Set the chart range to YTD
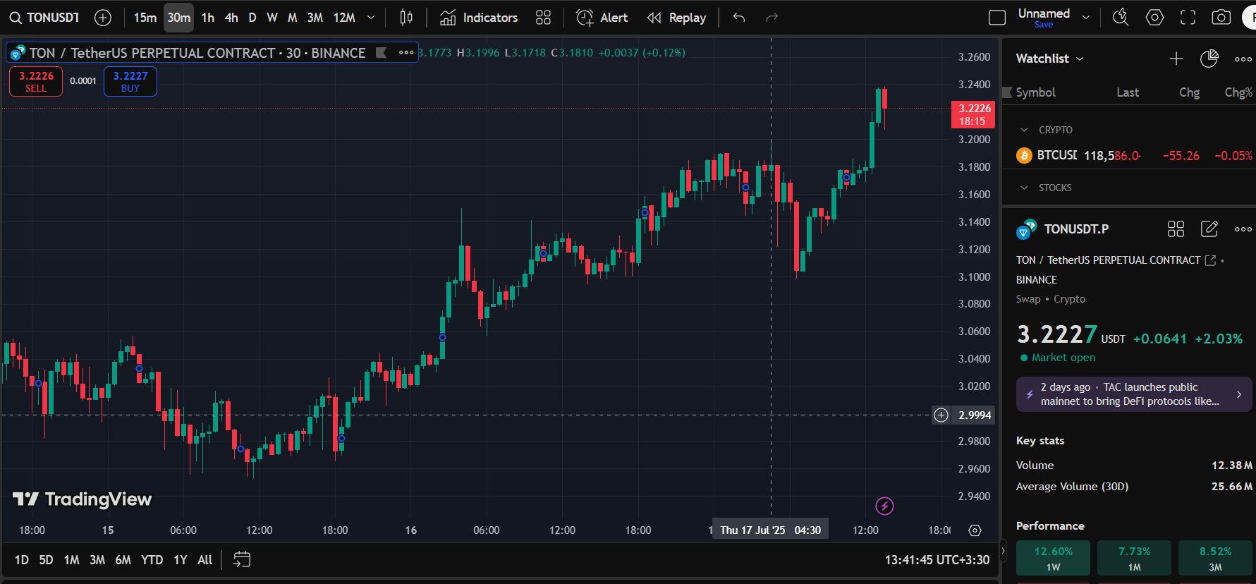 (152, 560)
